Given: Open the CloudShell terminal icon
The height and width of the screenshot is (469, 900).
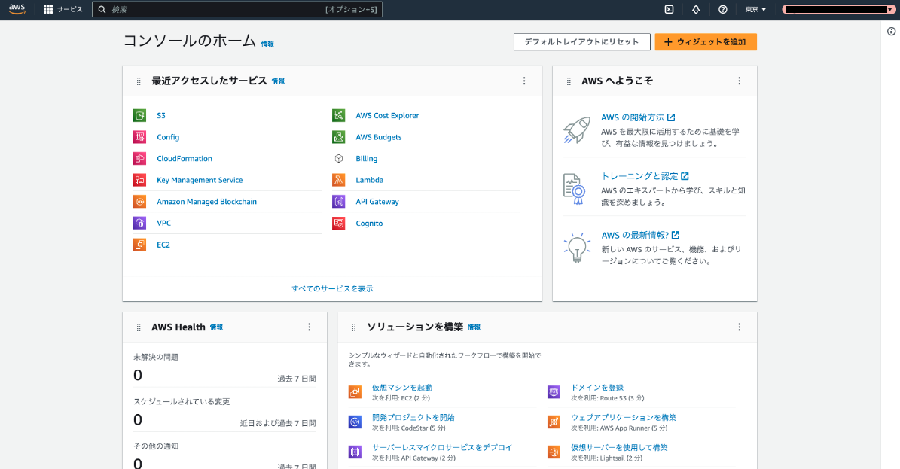Looking at the screenshot, I should [x=669, y=9].
